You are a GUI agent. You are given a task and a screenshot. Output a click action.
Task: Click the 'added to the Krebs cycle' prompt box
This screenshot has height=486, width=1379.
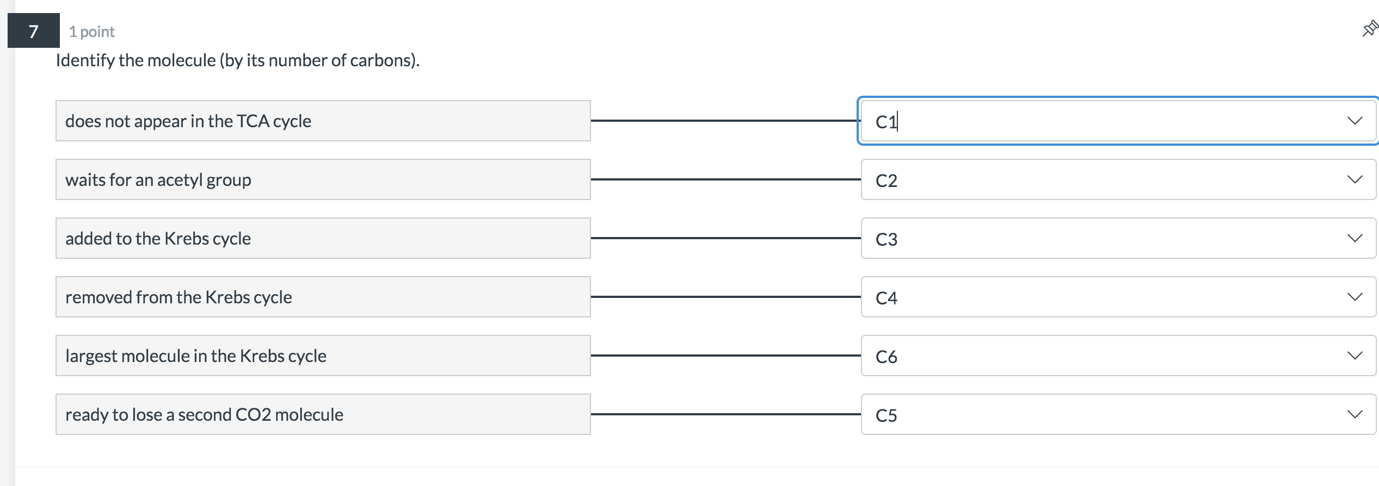[x=323, y=238]
